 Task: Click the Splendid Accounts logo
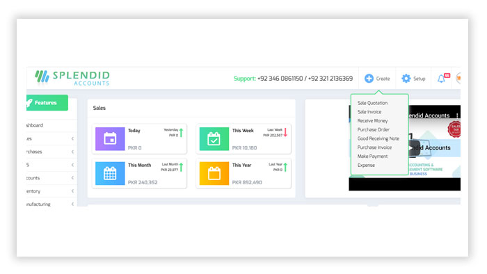click(72, 78)
